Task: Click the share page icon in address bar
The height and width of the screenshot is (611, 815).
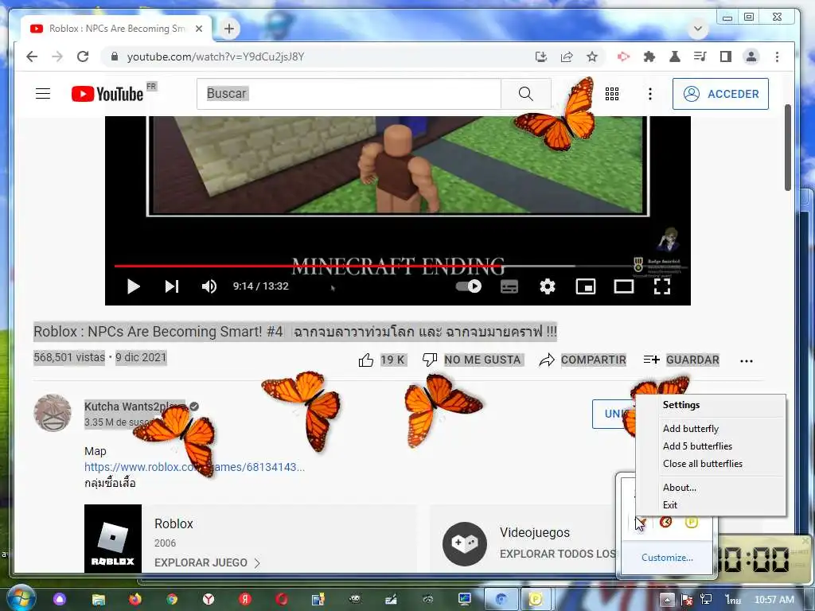Action: [567, 56]
